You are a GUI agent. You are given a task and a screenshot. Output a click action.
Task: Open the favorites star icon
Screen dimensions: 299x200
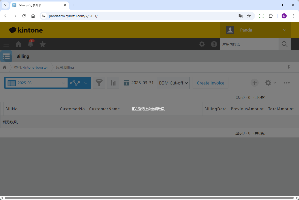(43, 44)
